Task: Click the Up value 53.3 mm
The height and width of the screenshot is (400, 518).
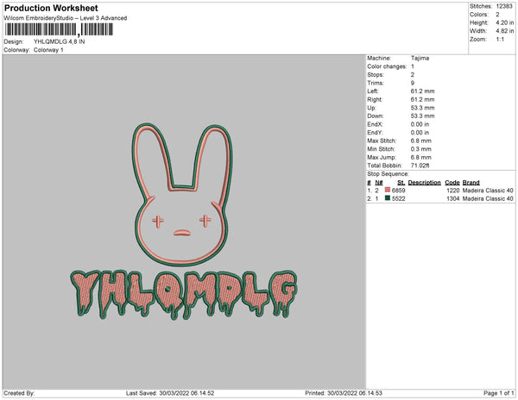Action: (x=422, y=108)
